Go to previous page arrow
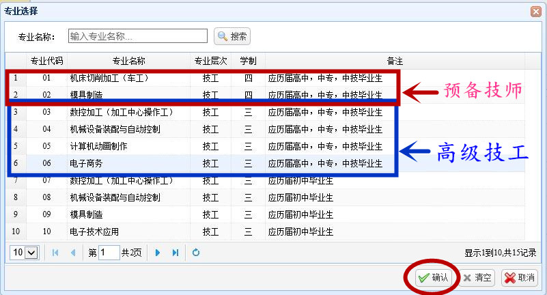 73,253
